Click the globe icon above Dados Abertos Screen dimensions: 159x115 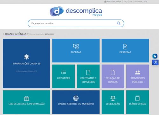coord(76,98)
